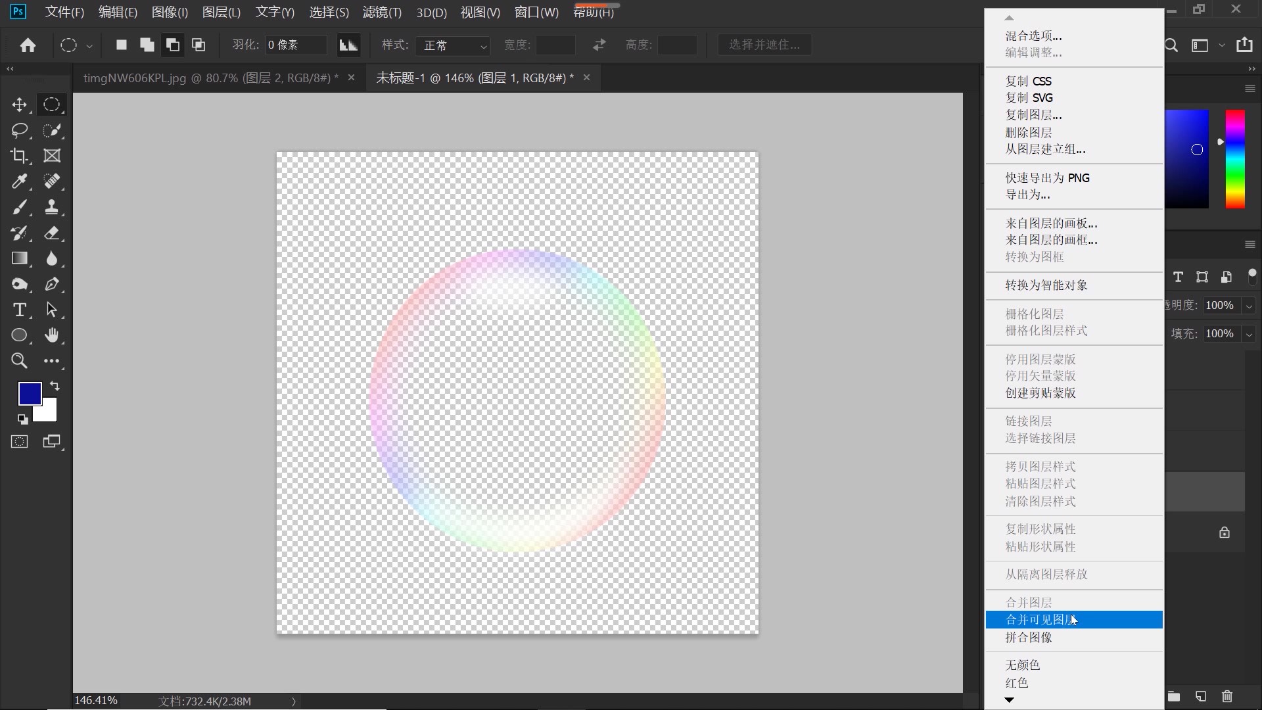
Task: Select the Type tool
Action: tap(20, 310)
